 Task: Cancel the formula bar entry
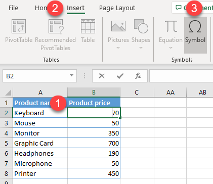(x=102, y=76)
